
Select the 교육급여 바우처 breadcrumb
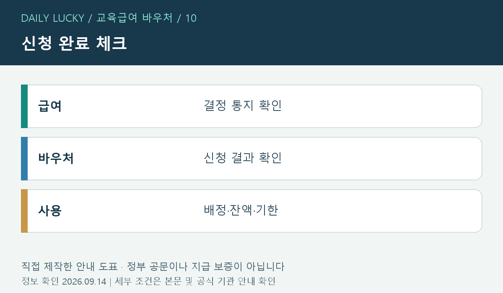pos(135,18)
